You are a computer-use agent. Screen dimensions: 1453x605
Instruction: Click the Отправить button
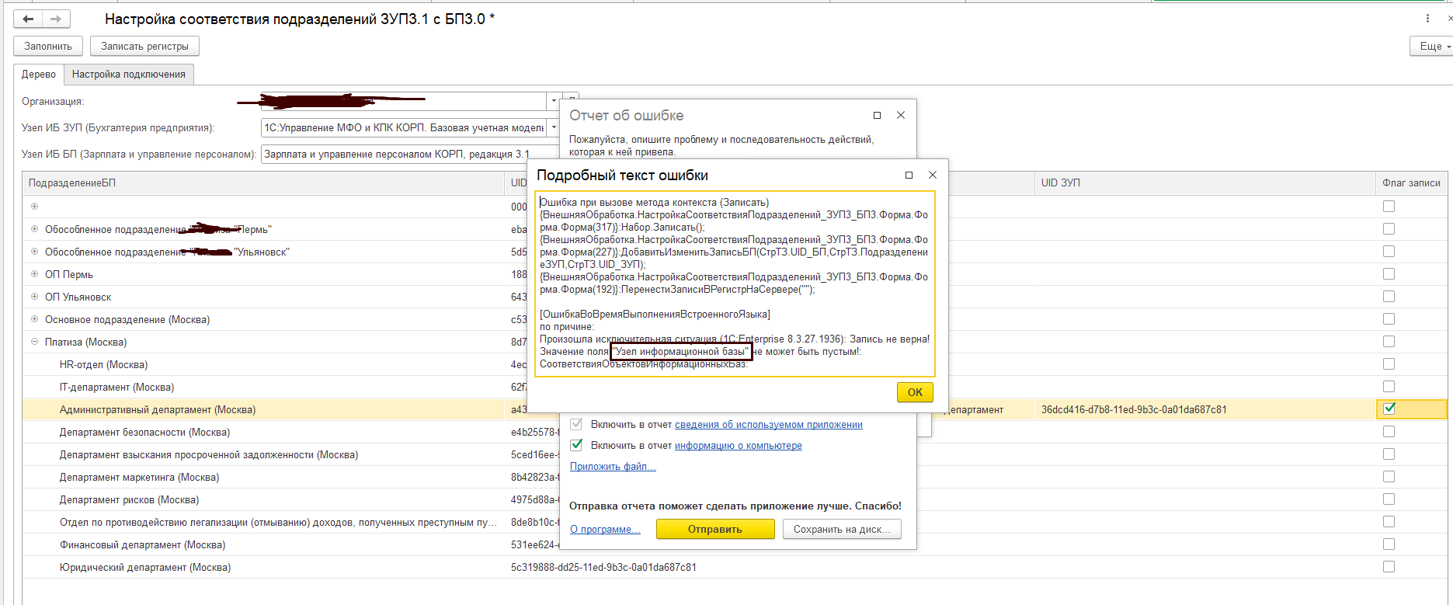(714, 529)
